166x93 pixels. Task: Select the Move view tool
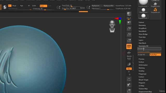tap(129, 85)
